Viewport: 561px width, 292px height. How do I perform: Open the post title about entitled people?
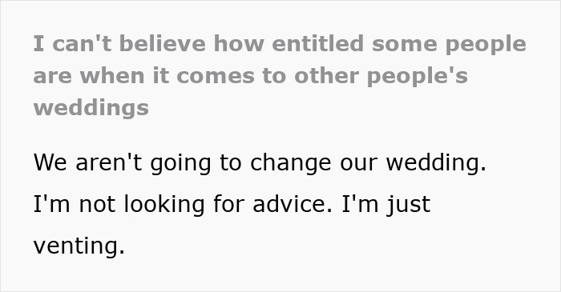click(280, 76)
